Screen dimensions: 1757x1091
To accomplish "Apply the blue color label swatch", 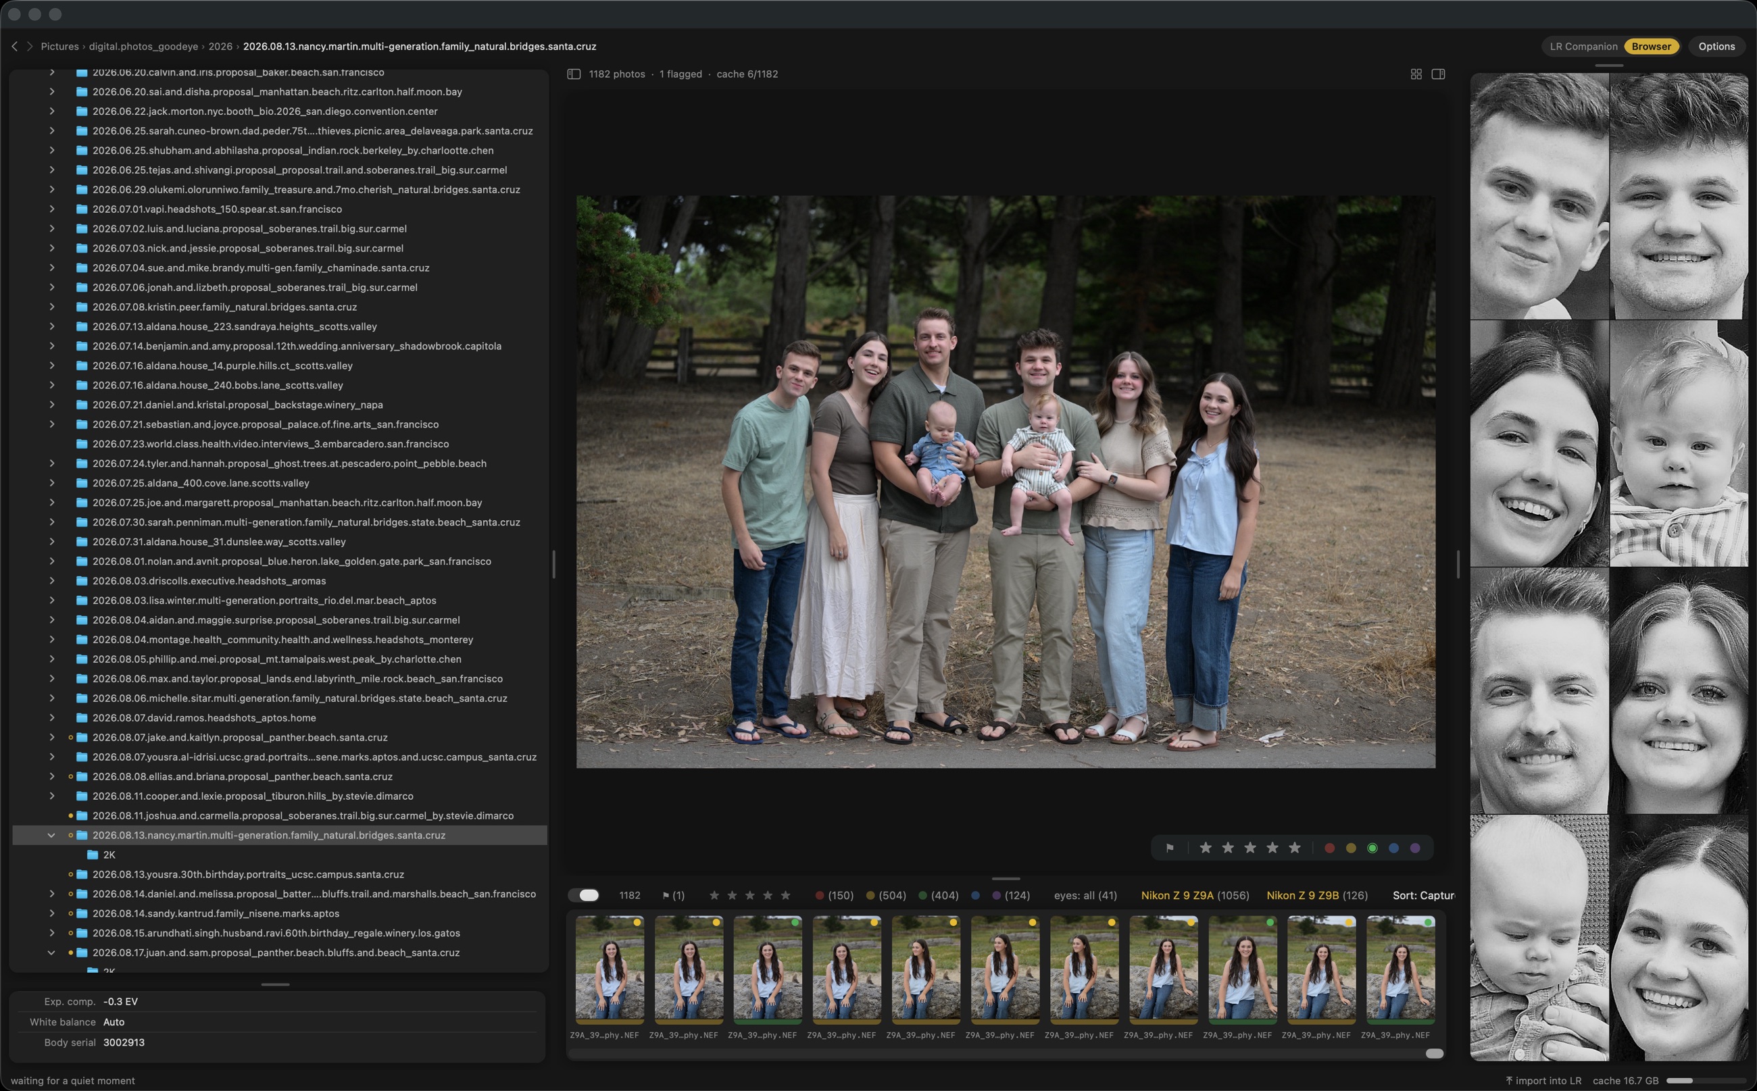I will (x=1394, y=848).
